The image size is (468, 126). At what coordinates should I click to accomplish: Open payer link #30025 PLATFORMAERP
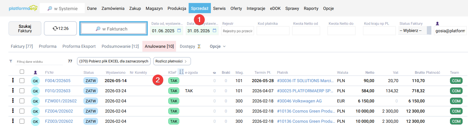[306, 91]
